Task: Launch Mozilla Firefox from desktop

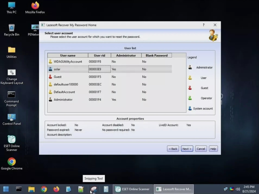Action: (x=35, y=8)
